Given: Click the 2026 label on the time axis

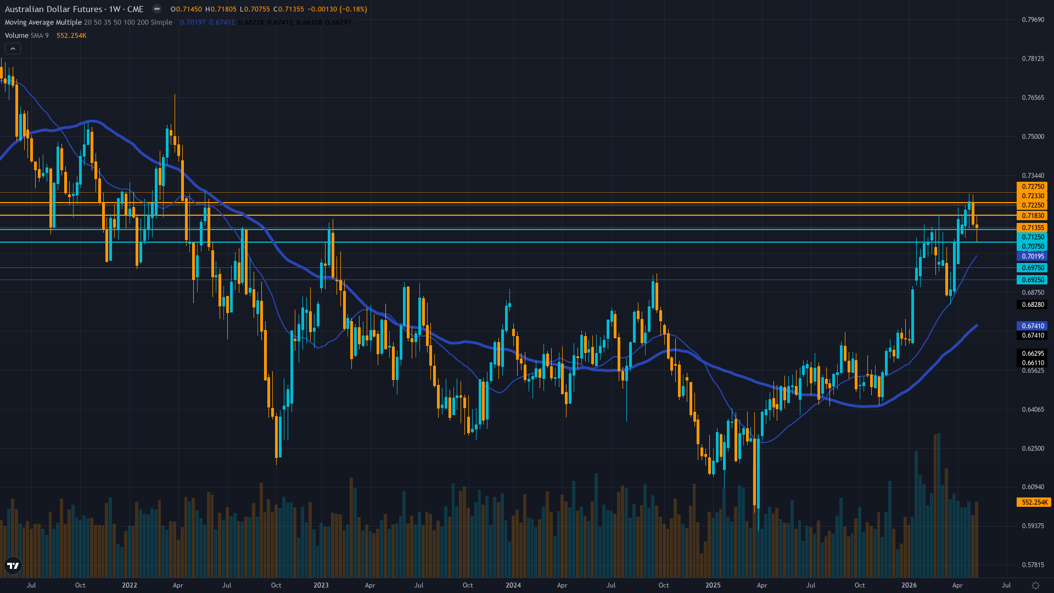Looking at the screenshot, I should click(909, 585).
